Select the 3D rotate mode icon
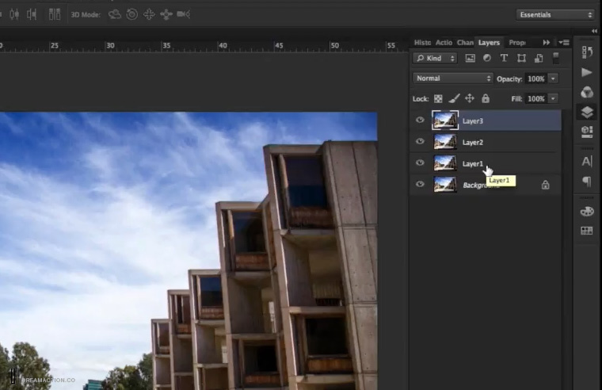The image size is (602, 390). 114,14
